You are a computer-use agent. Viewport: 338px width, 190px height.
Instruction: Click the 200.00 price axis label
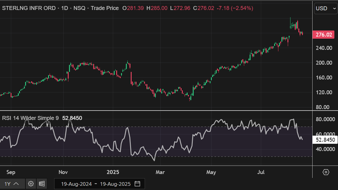pyautogui.click(x=324, y=62)
